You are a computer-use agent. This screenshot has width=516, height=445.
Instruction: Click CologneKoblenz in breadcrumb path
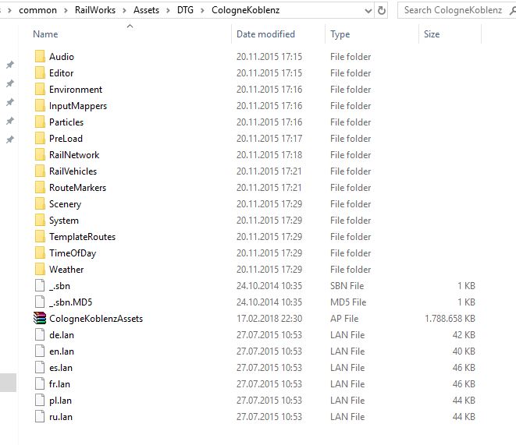(245, 10)
